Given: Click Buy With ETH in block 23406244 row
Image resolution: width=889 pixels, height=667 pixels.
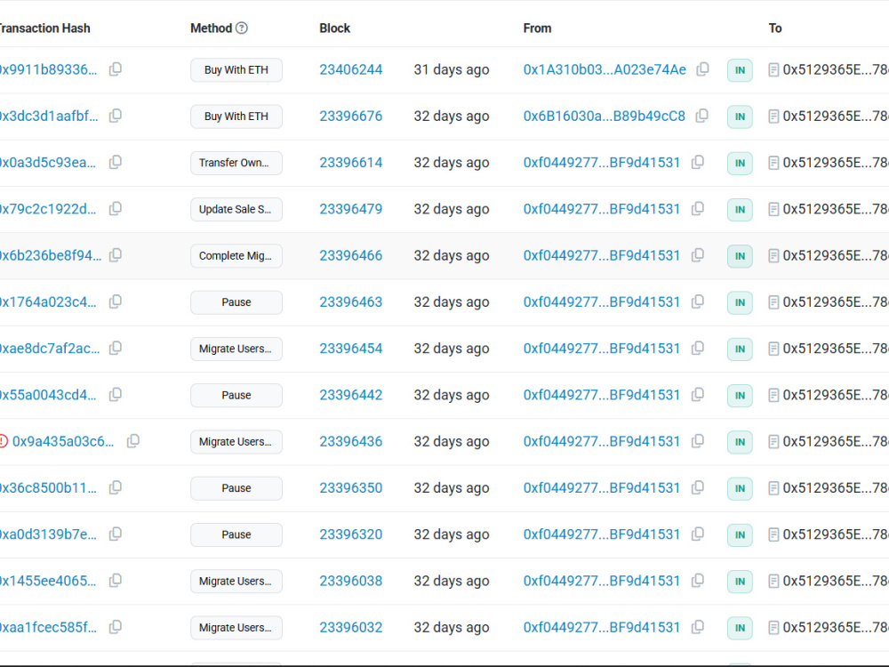Looking at the screenshot, I should [236, 69].
